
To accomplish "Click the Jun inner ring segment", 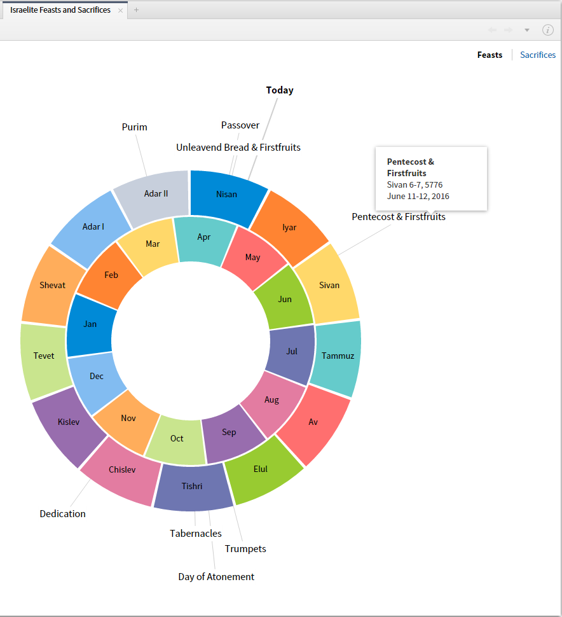I will point(285,300).
